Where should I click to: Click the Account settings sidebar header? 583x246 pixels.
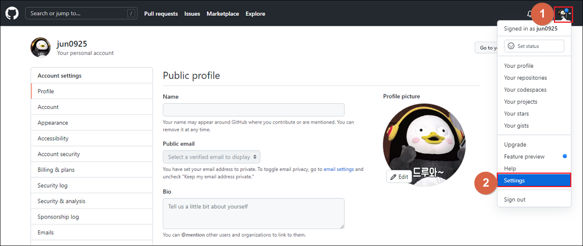pos(59,75)
